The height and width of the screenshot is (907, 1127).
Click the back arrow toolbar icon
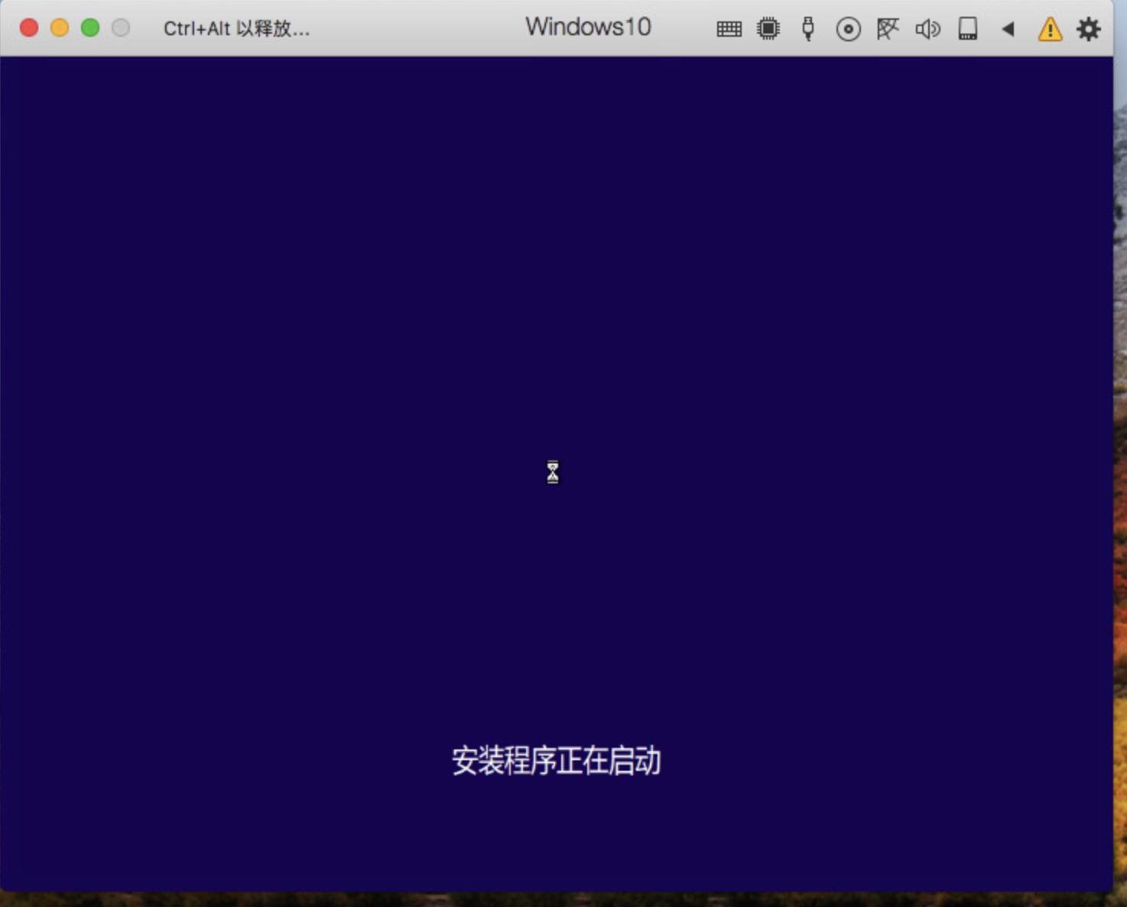coord(1008,29)
